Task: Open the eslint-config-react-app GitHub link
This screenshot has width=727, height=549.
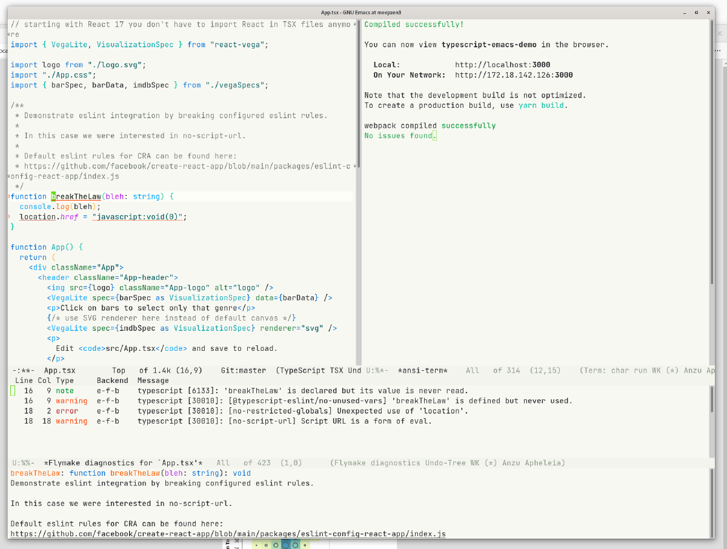Action: pyautogui.click(x=227, y=534)
